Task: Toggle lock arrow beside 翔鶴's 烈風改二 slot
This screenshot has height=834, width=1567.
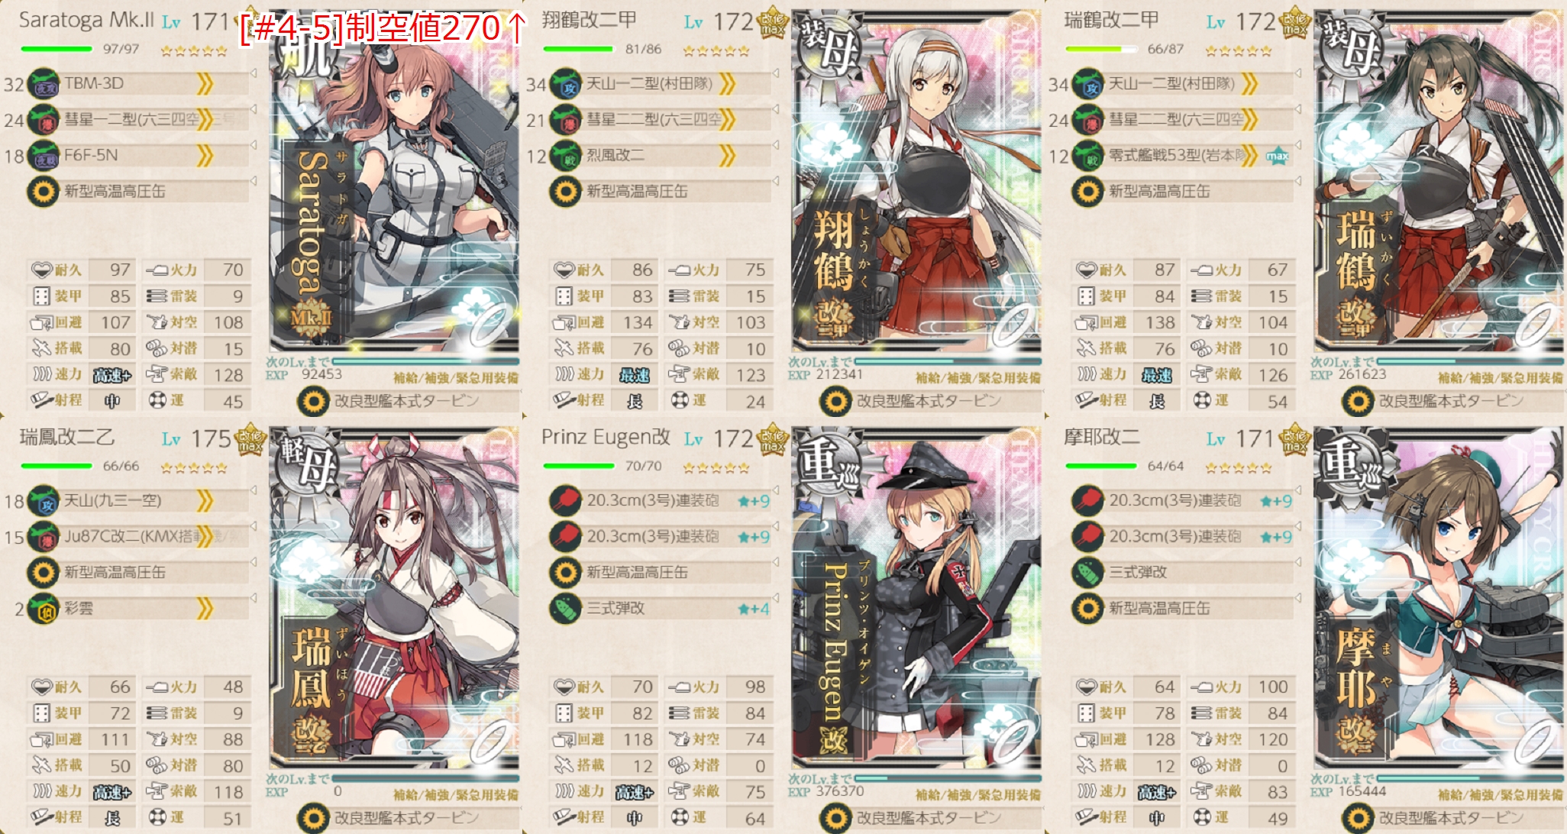Action: click(x=775, y=146)
